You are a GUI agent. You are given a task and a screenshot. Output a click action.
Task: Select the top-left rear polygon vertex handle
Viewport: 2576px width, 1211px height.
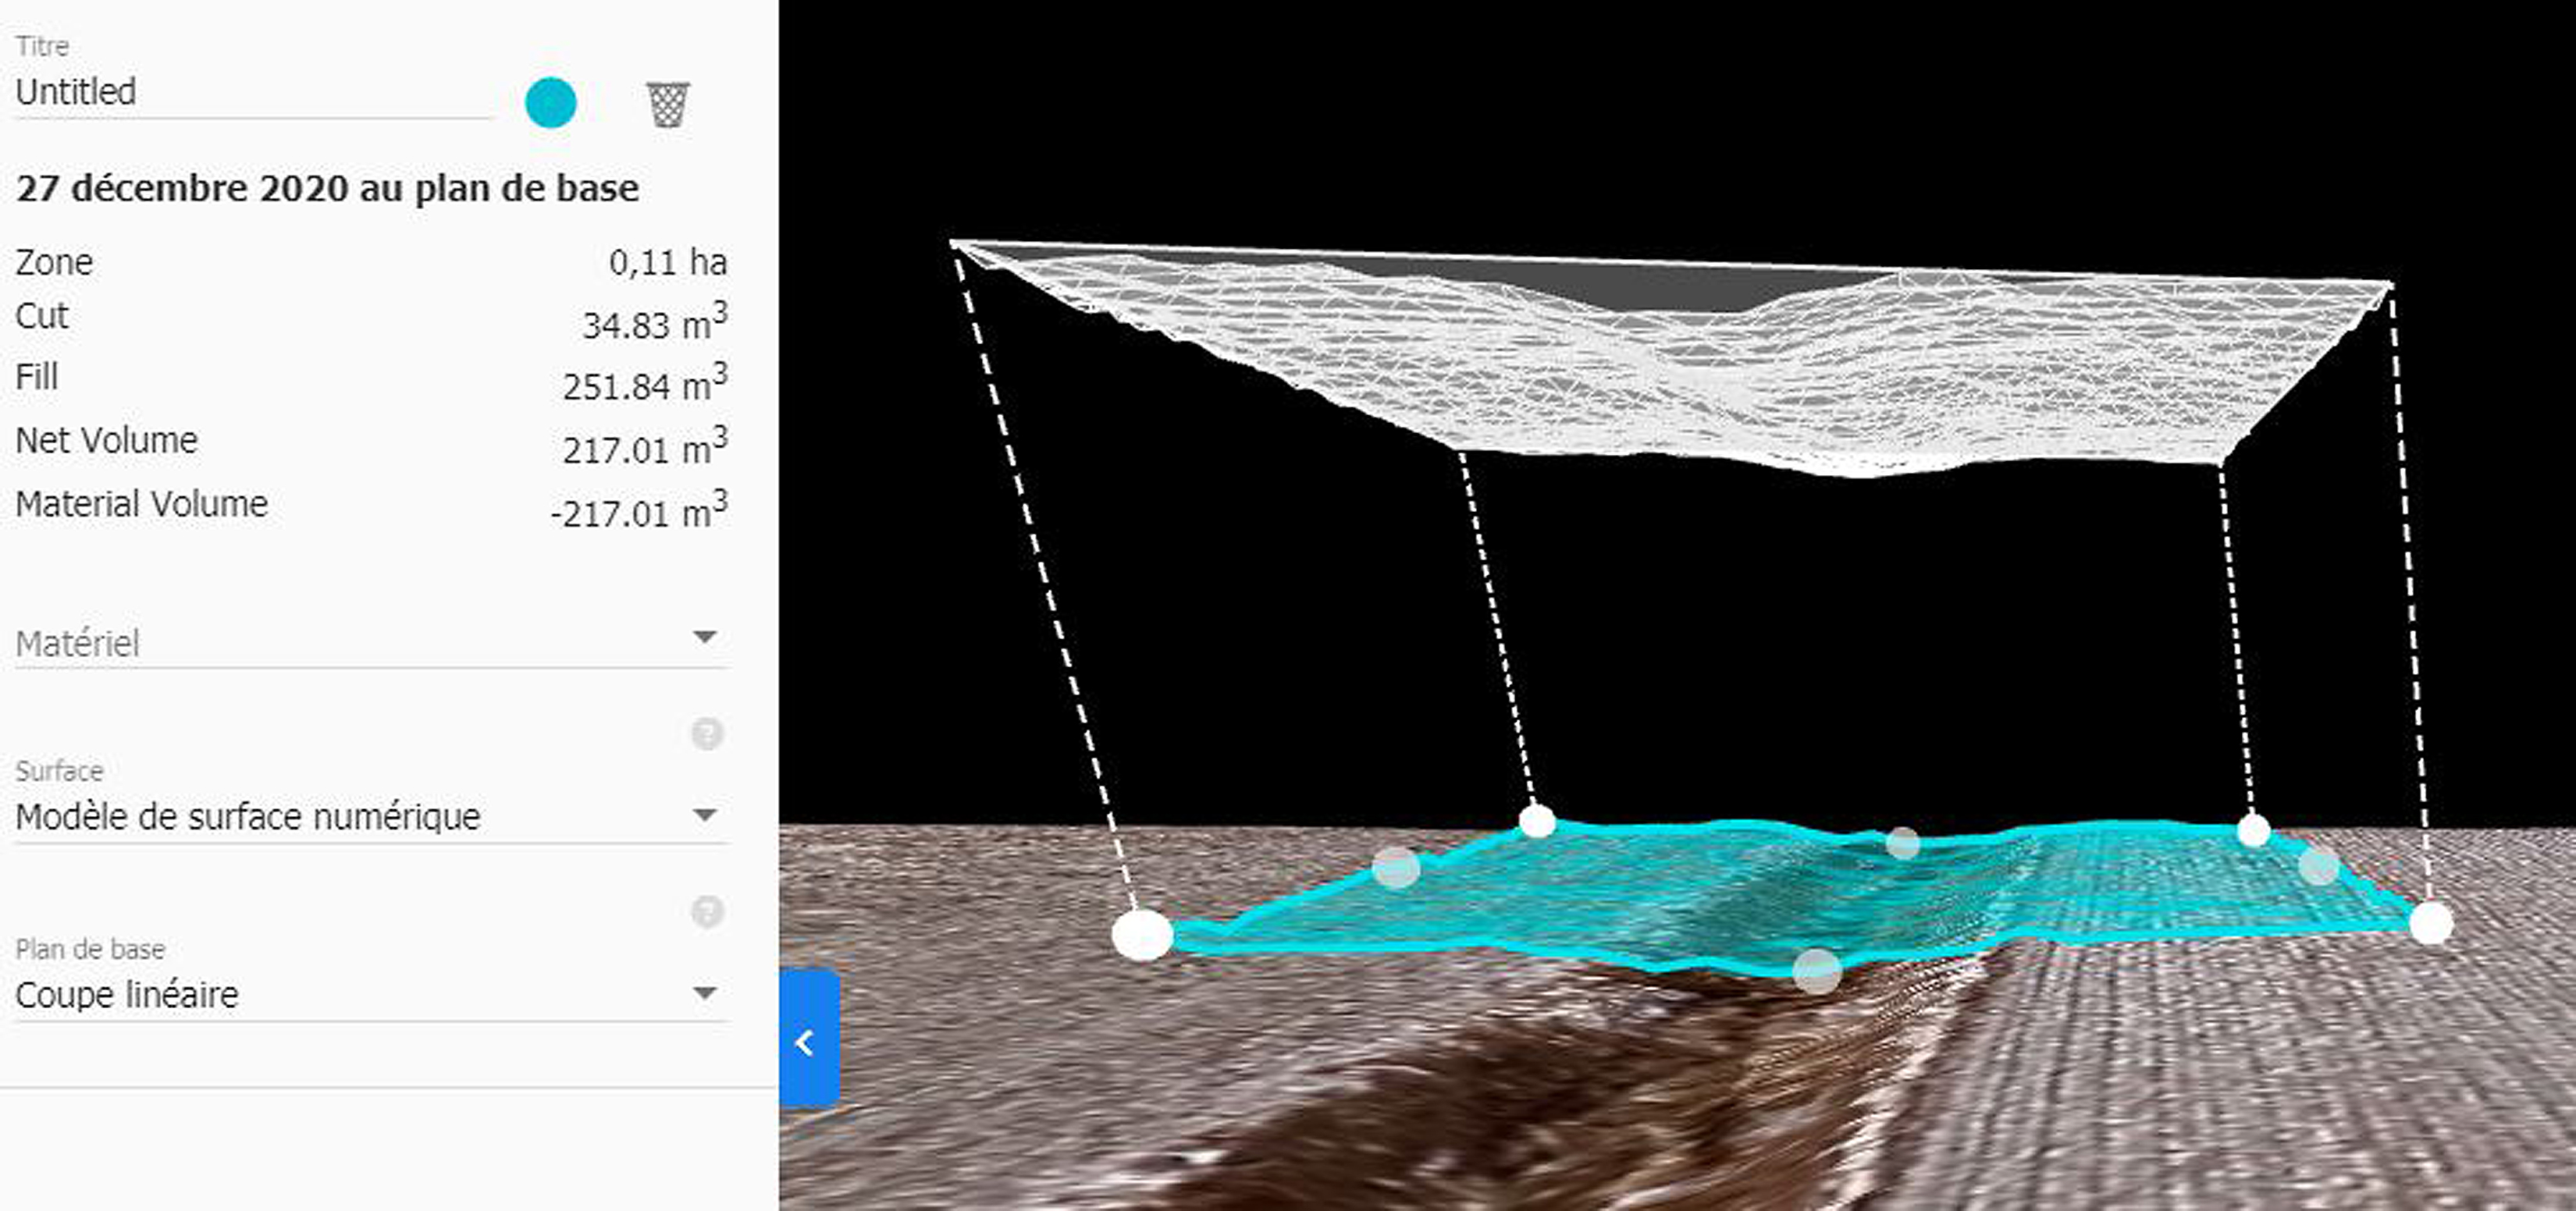1537,820
